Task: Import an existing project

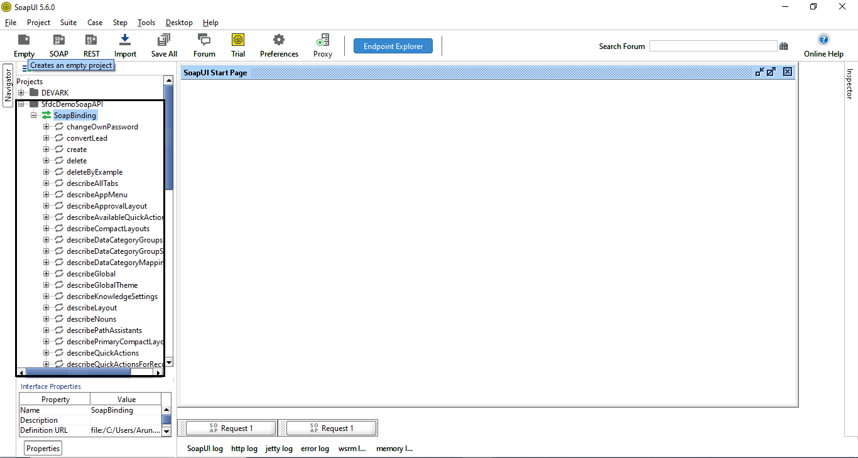Action: [x=125, y=45]
